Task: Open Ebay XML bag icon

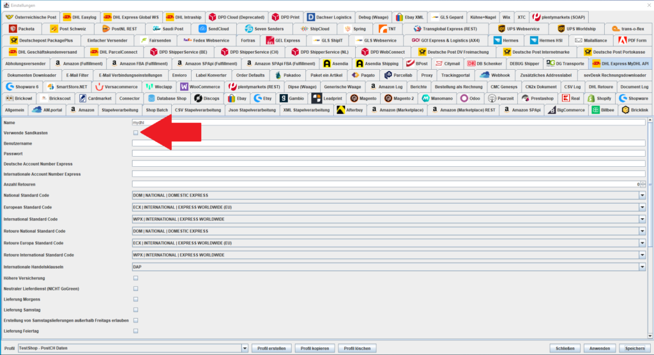Action: 399,17
